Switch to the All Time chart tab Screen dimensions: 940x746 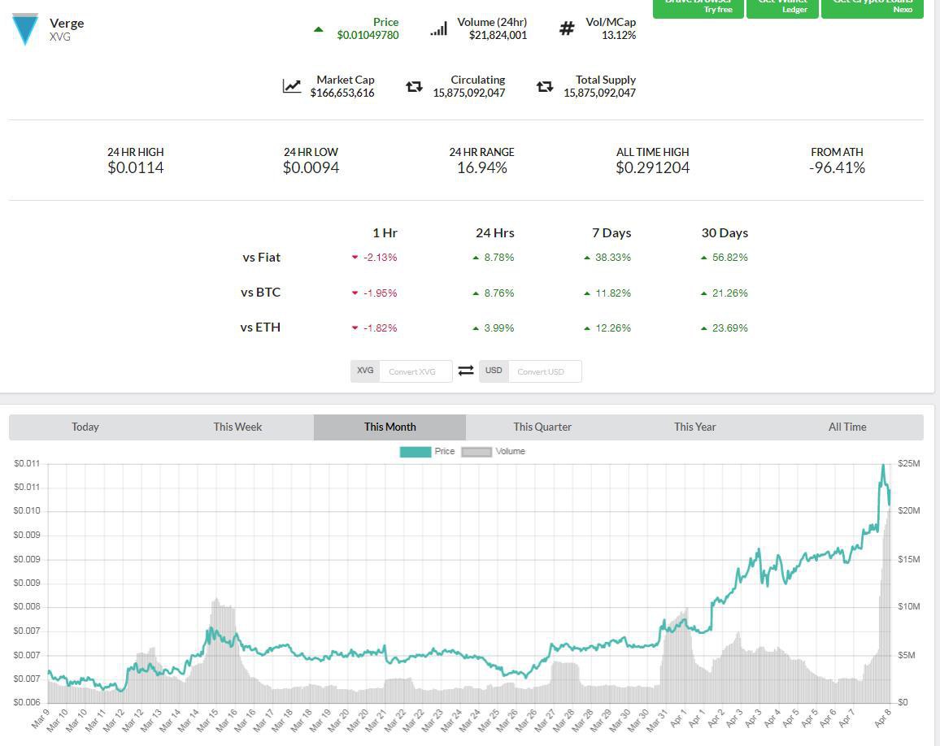click(x=847, y=427)
